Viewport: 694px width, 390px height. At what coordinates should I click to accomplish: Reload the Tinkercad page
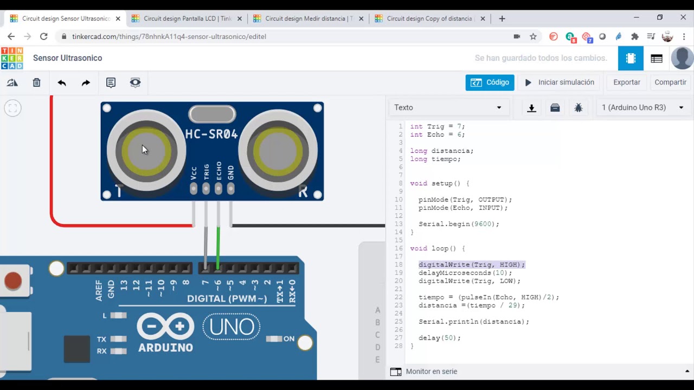coord(44,36)
